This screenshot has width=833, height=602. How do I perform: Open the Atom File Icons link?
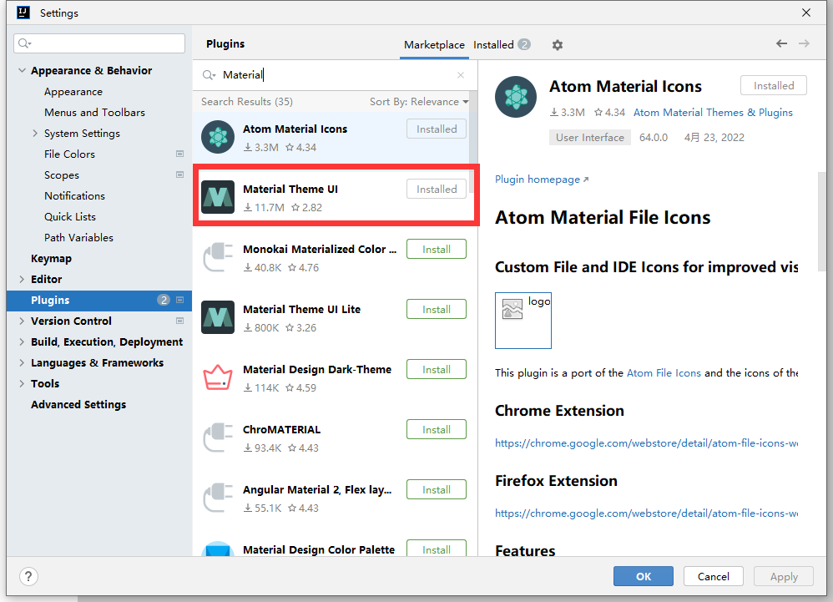(664, 373)
